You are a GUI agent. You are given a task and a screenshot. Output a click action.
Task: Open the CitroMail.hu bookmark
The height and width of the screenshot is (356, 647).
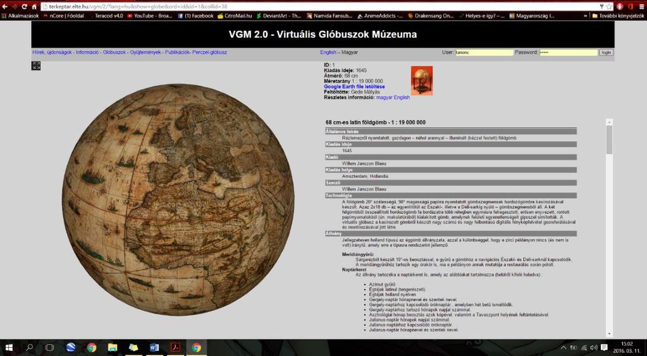(235, 16)
